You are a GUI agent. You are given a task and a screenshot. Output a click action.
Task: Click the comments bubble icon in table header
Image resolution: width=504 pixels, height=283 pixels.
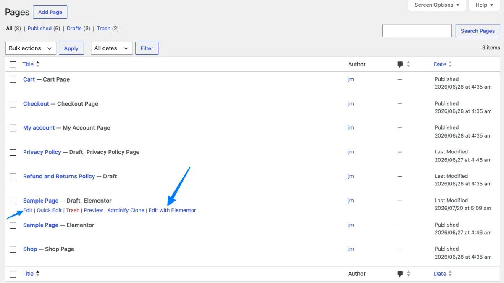click(x=400, y=64)
